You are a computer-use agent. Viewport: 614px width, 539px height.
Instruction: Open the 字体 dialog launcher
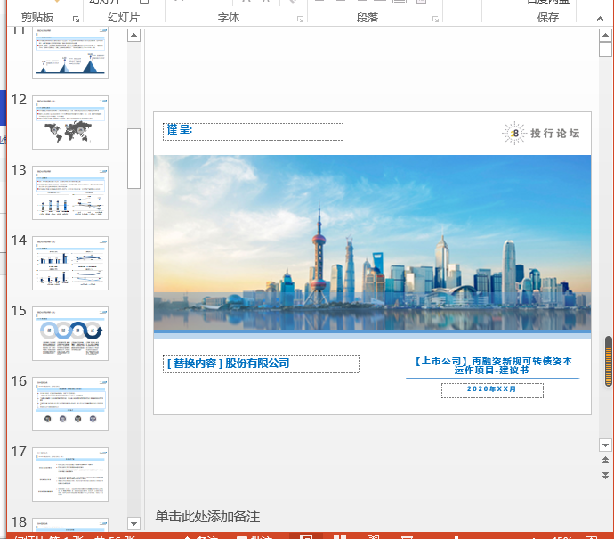pos(301,19)
